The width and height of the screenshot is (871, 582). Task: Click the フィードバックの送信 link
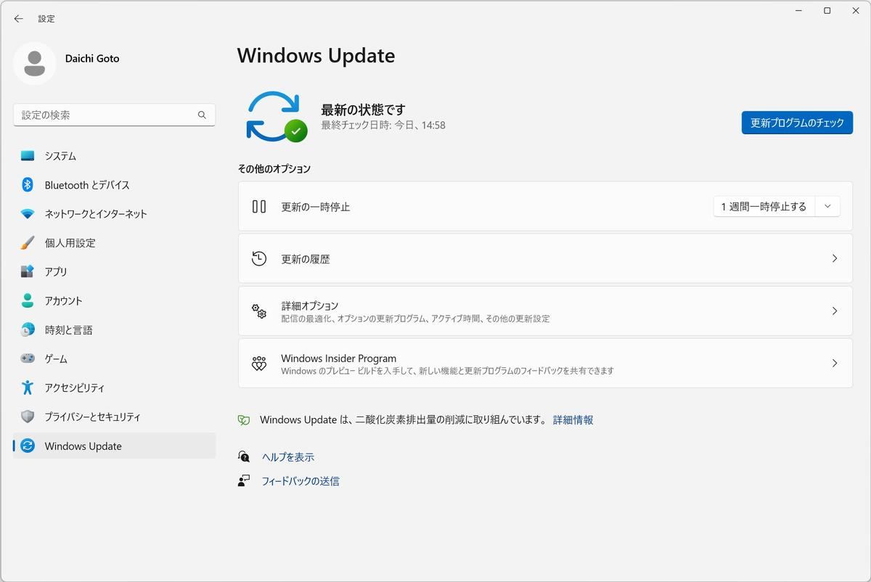coord(300,481)
